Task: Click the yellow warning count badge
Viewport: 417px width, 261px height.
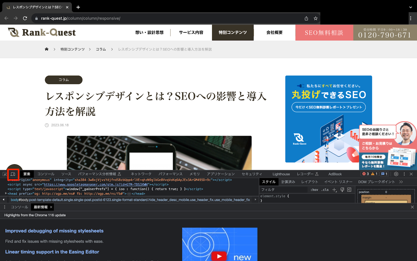Action: (374, 174)
